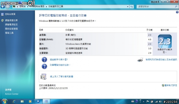Show hidden tray icons arrow

(x=143, y=102)
